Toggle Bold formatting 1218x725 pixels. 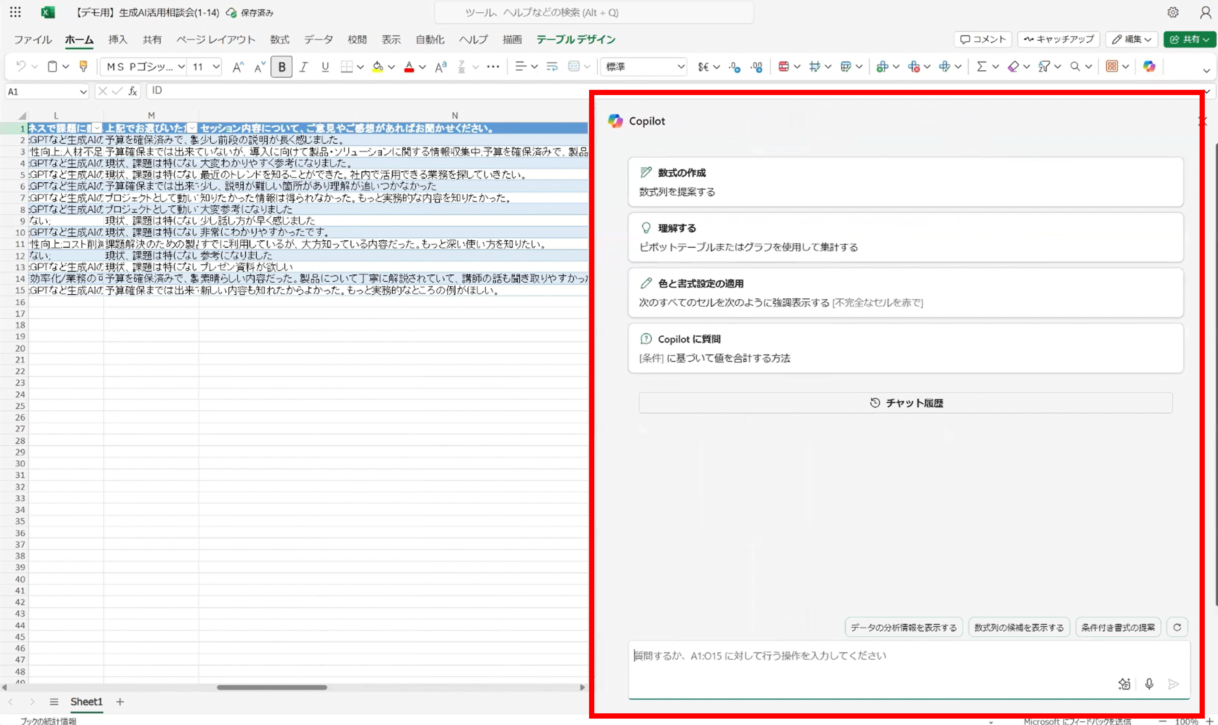[x=282, y=67]
